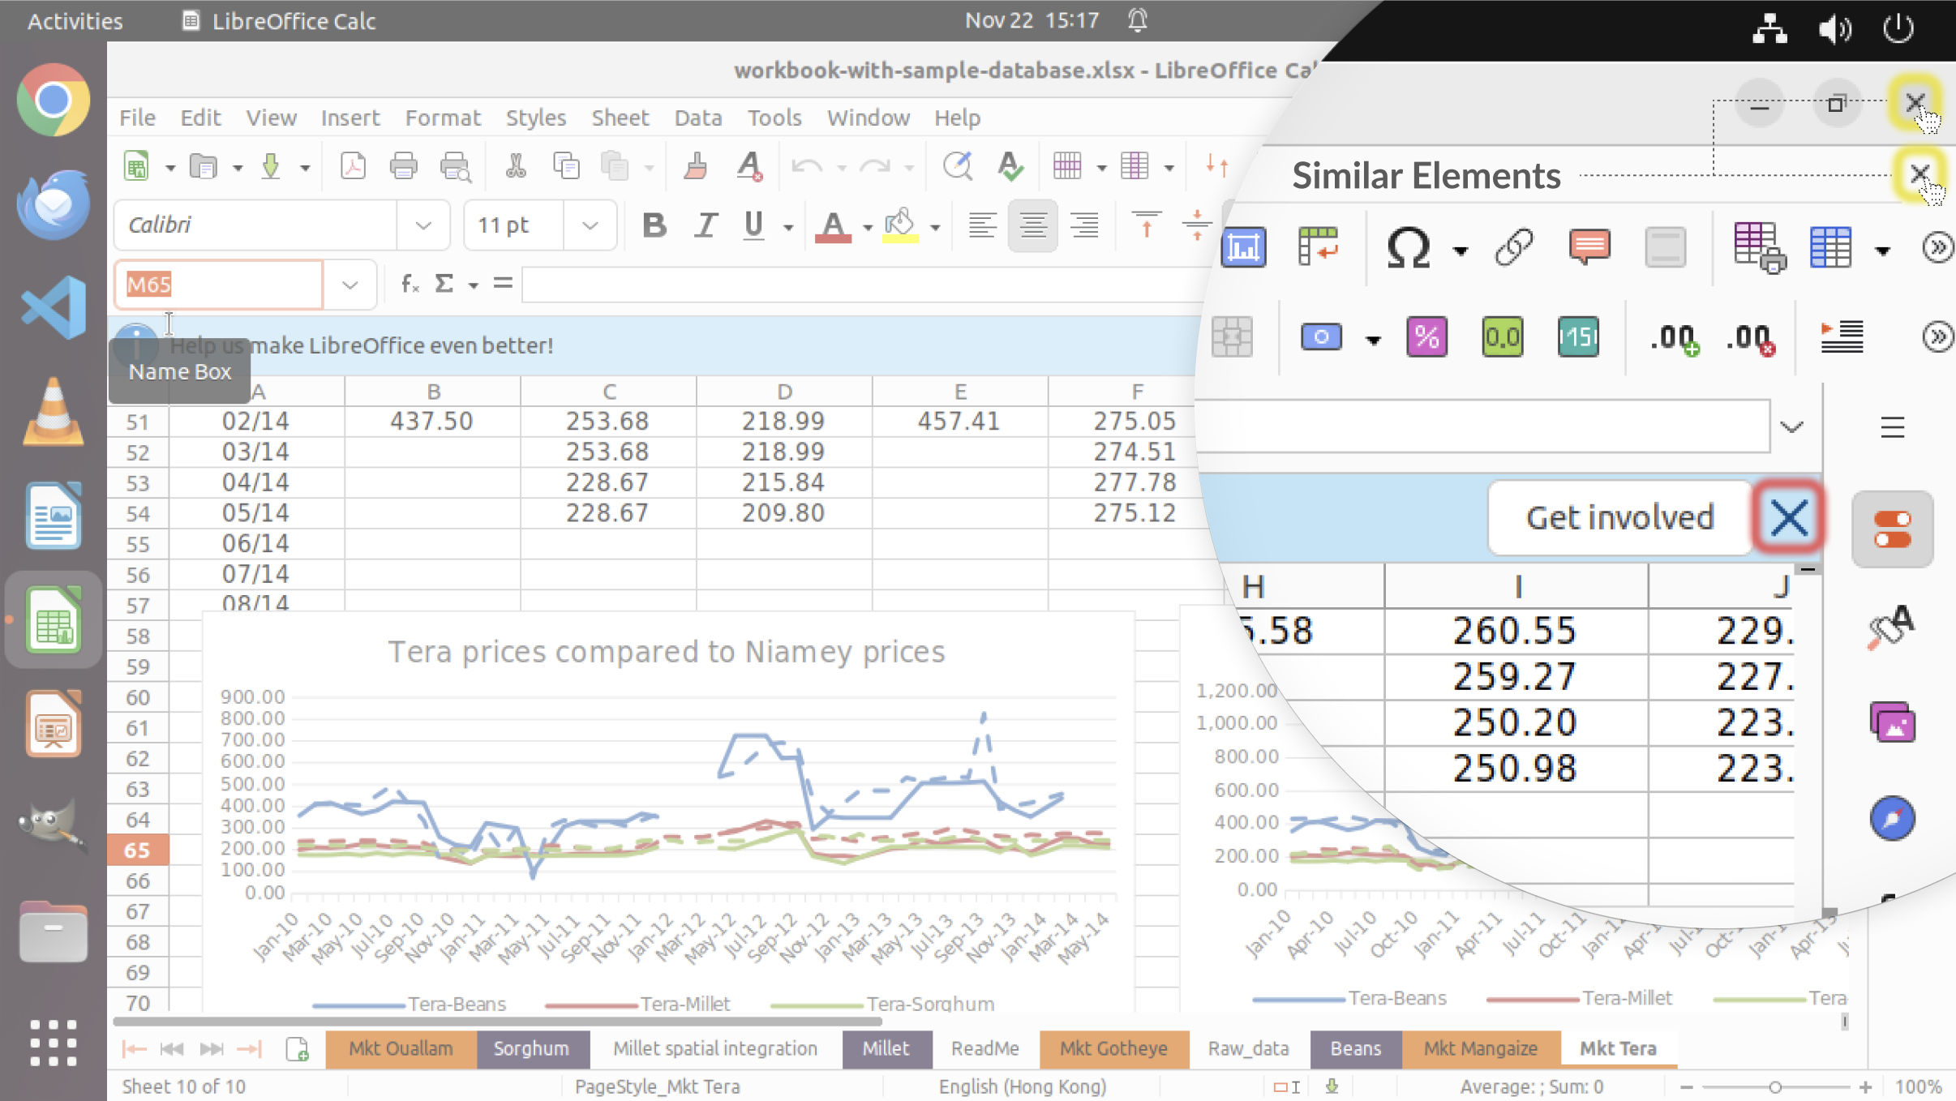Open sidebar Gallery icon
The width and height of the screenshot is (1956, 1101).
pyautogui.click(x=1892, y=722)
